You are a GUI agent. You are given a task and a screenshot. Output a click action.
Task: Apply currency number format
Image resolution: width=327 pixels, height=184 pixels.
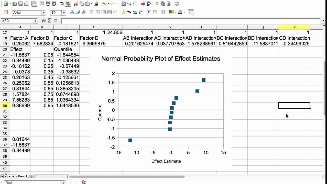point(123,12)
